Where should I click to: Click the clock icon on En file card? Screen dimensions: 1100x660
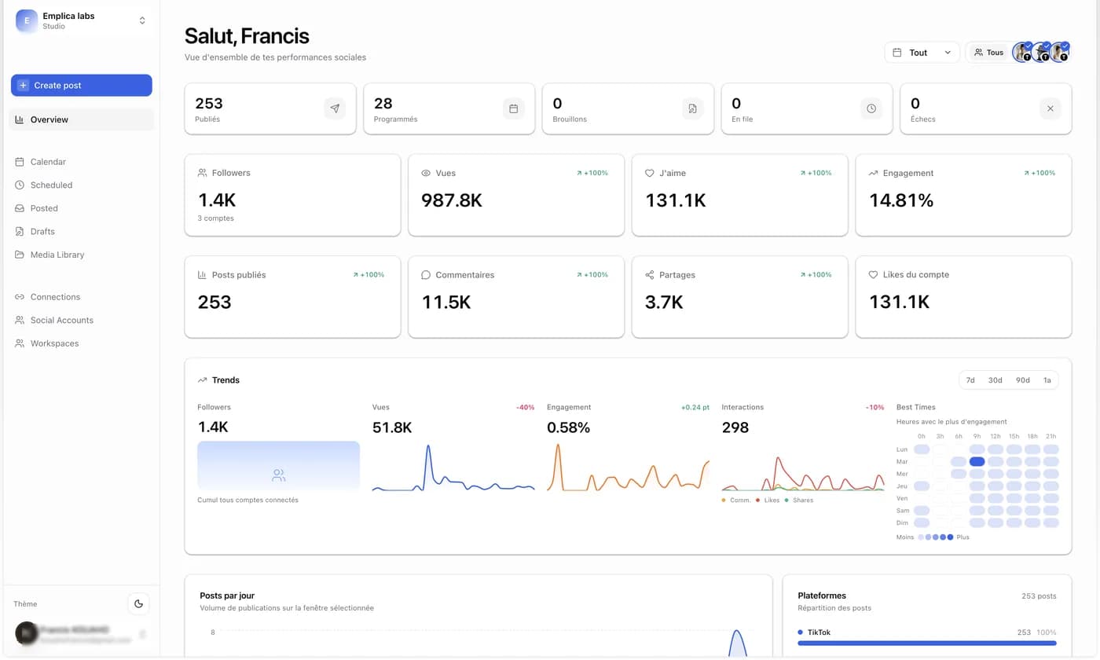pyautogui.click(x=871, y=108)
